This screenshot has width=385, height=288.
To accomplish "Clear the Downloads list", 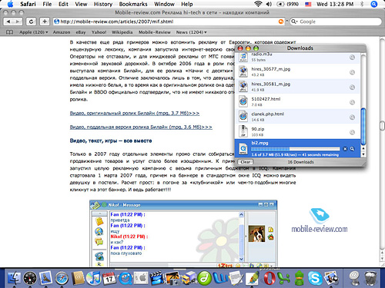I will 245,162.
